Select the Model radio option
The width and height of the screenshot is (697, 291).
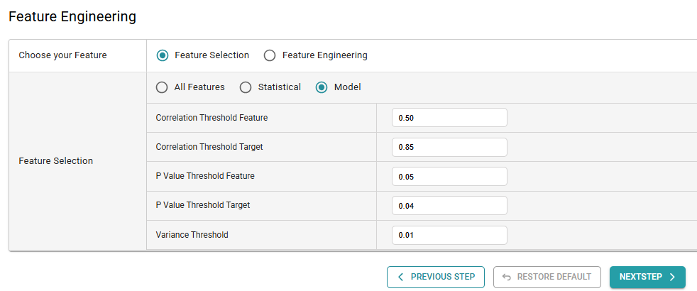pos(322,87)
